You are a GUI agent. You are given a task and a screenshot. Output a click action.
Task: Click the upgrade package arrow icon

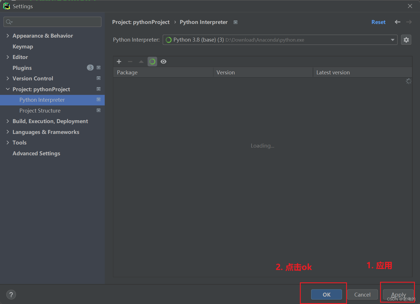[141, 62]
